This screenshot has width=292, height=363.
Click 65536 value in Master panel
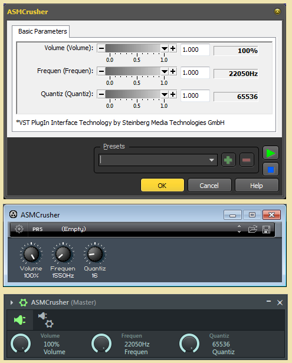221,344
